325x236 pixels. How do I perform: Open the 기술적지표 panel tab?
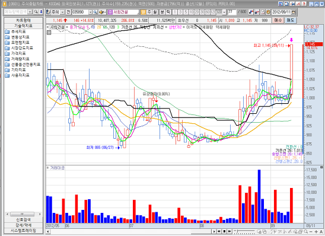pos(23,25)
